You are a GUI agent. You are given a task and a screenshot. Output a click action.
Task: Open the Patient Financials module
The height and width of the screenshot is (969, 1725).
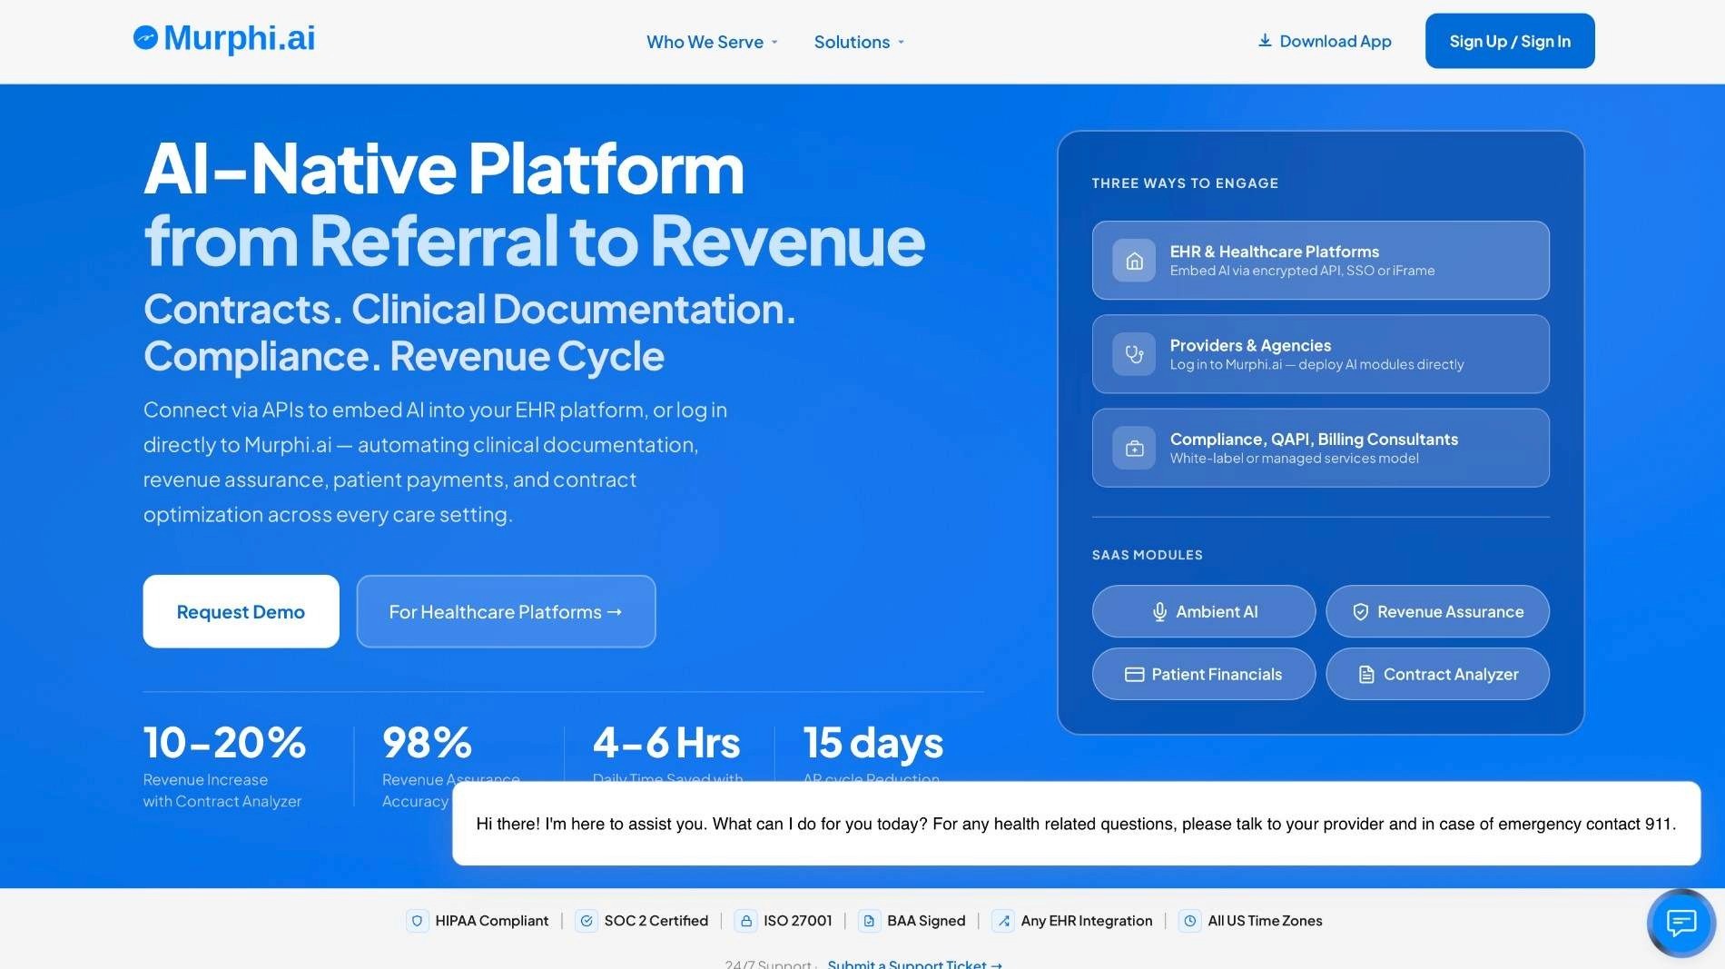[1204, 674]
